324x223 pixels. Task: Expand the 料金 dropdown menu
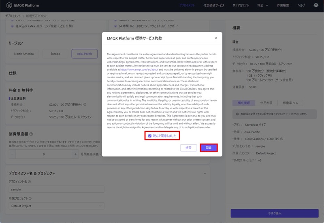coord(262,5)
